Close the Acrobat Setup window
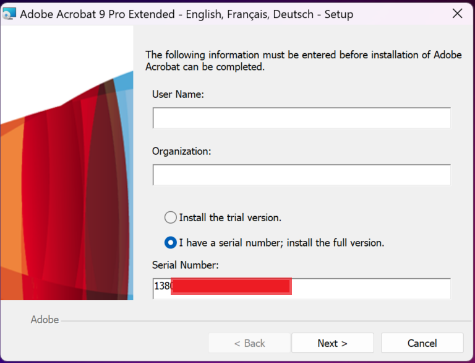475x363 pixels. coord(457,14)
